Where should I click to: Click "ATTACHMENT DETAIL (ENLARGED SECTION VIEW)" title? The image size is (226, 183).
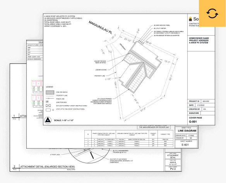pos(48,167)
